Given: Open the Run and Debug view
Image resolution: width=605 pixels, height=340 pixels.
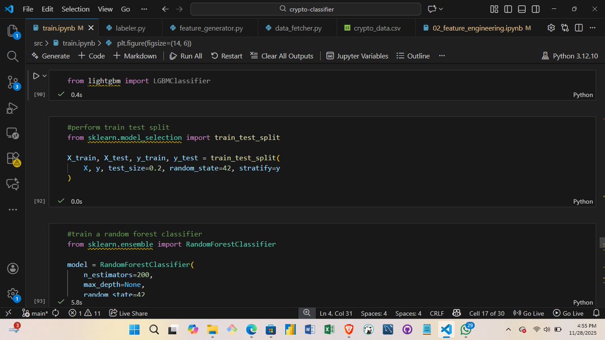Looking at the screenshot, I should coord(13,107).
